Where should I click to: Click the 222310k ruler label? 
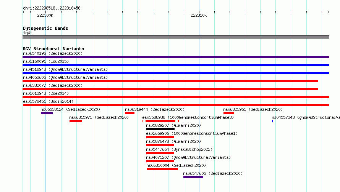click(199, 15)
